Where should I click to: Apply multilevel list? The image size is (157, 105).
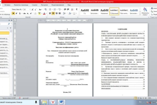[x=59, y=9]
